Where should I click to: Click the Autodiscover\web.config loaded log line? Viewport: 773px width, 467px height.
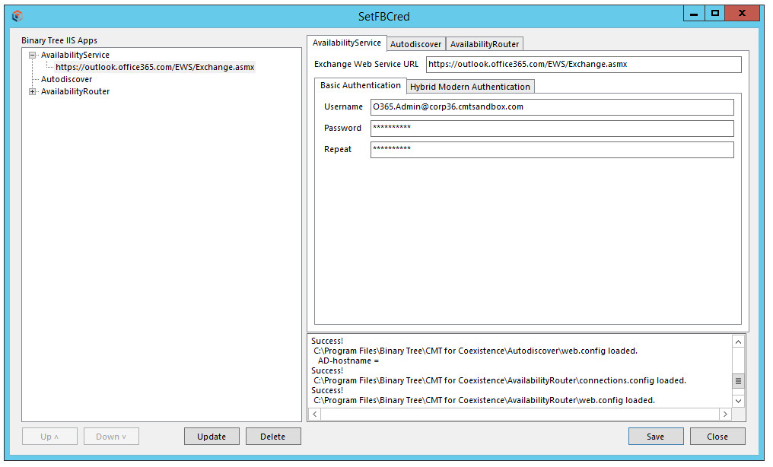476,351
